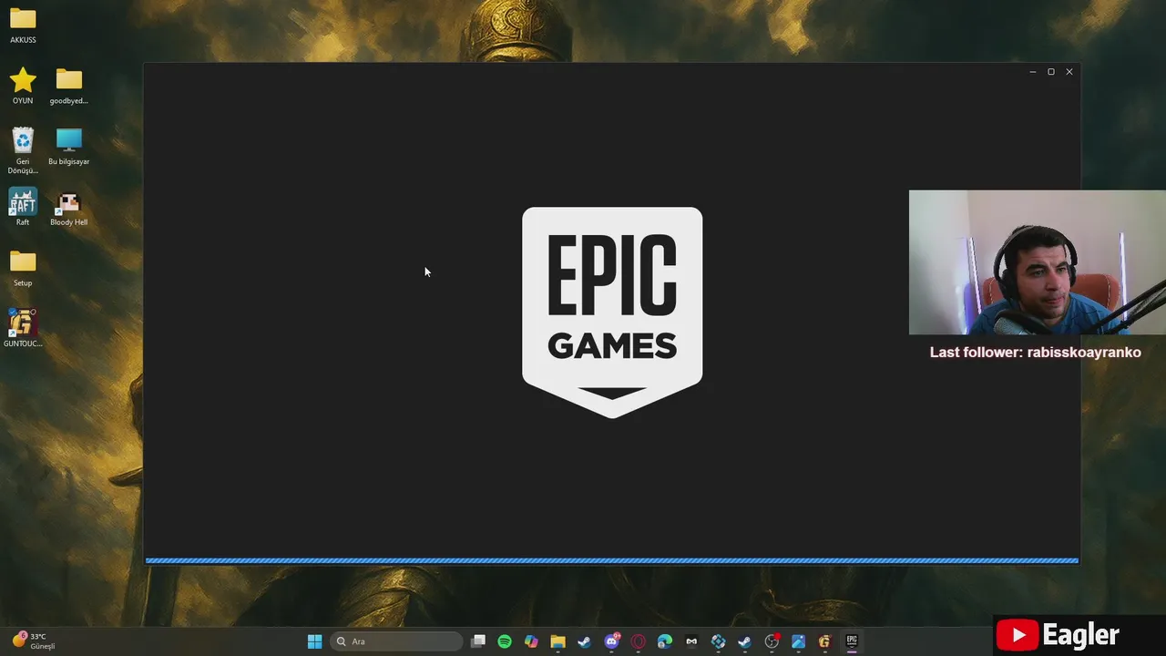Image resolution: width=1166 pixels, height=656 pixels.
Task: Launch the Raft game shortcut
Action: [x=23, y=208]
